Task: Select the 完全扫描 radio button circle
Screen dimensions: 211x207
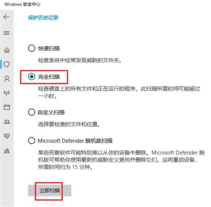Action: point(32,77)
